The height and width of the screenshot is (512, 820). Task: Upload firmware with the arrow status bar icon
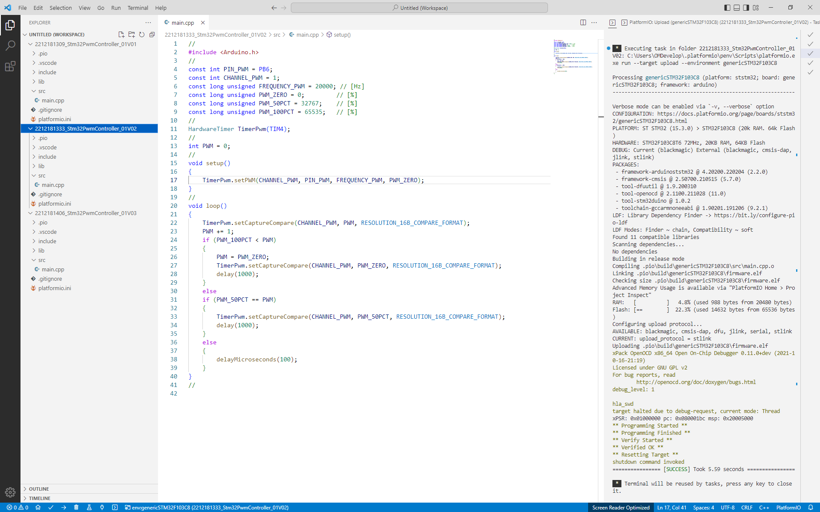click(64, 507)
